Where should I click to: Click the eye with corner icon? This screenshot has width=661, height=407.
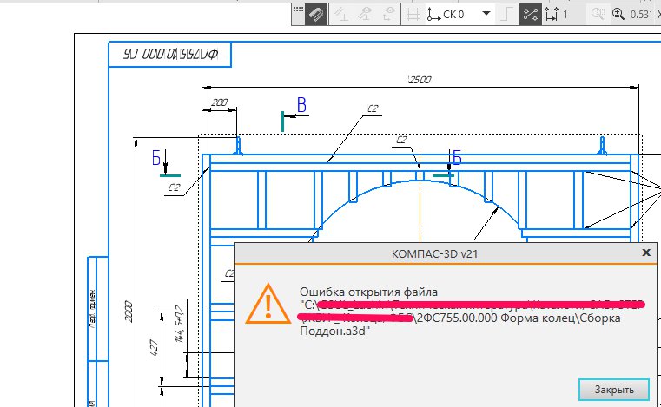coord(389,15)
